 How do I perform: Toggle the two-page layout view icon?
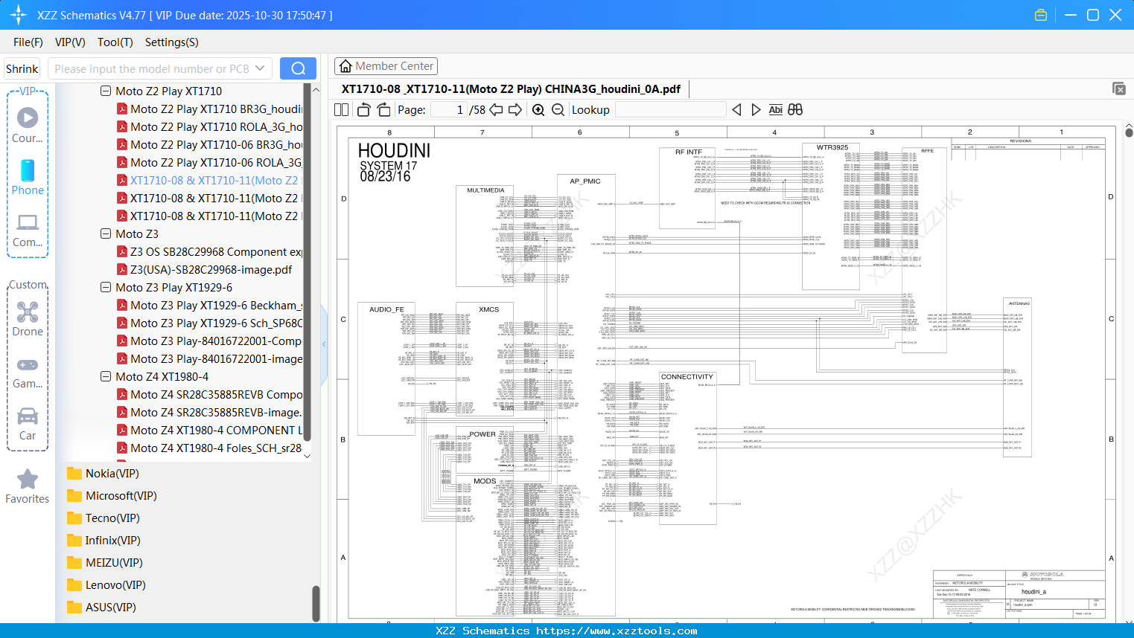click(x=341, y=110)
